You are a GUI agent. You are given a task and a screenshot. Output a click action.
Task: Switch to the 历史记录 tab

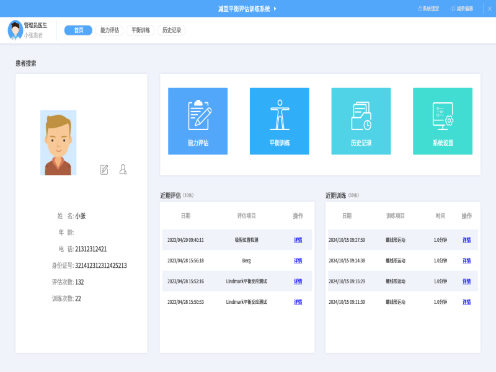click(171, 30)
